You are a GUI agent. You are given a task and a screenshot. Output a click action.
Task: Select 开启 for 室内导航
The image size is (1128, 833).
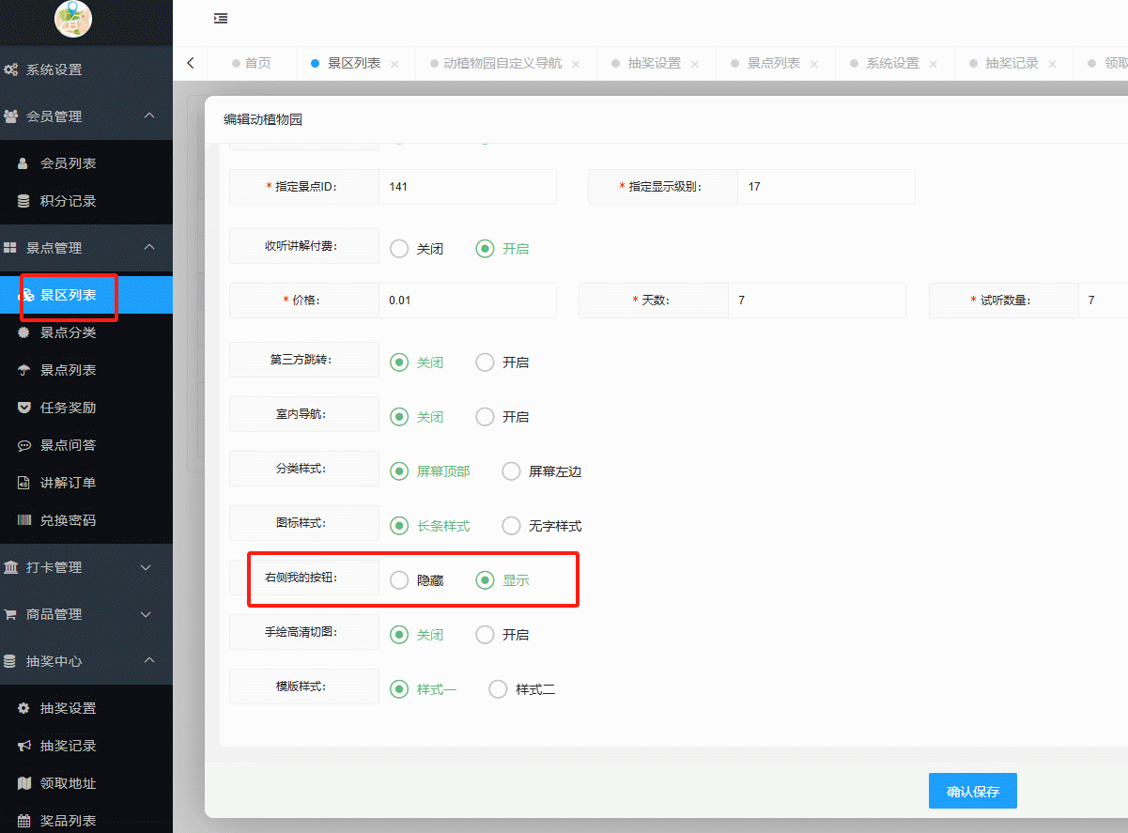[x=502, y=416]
